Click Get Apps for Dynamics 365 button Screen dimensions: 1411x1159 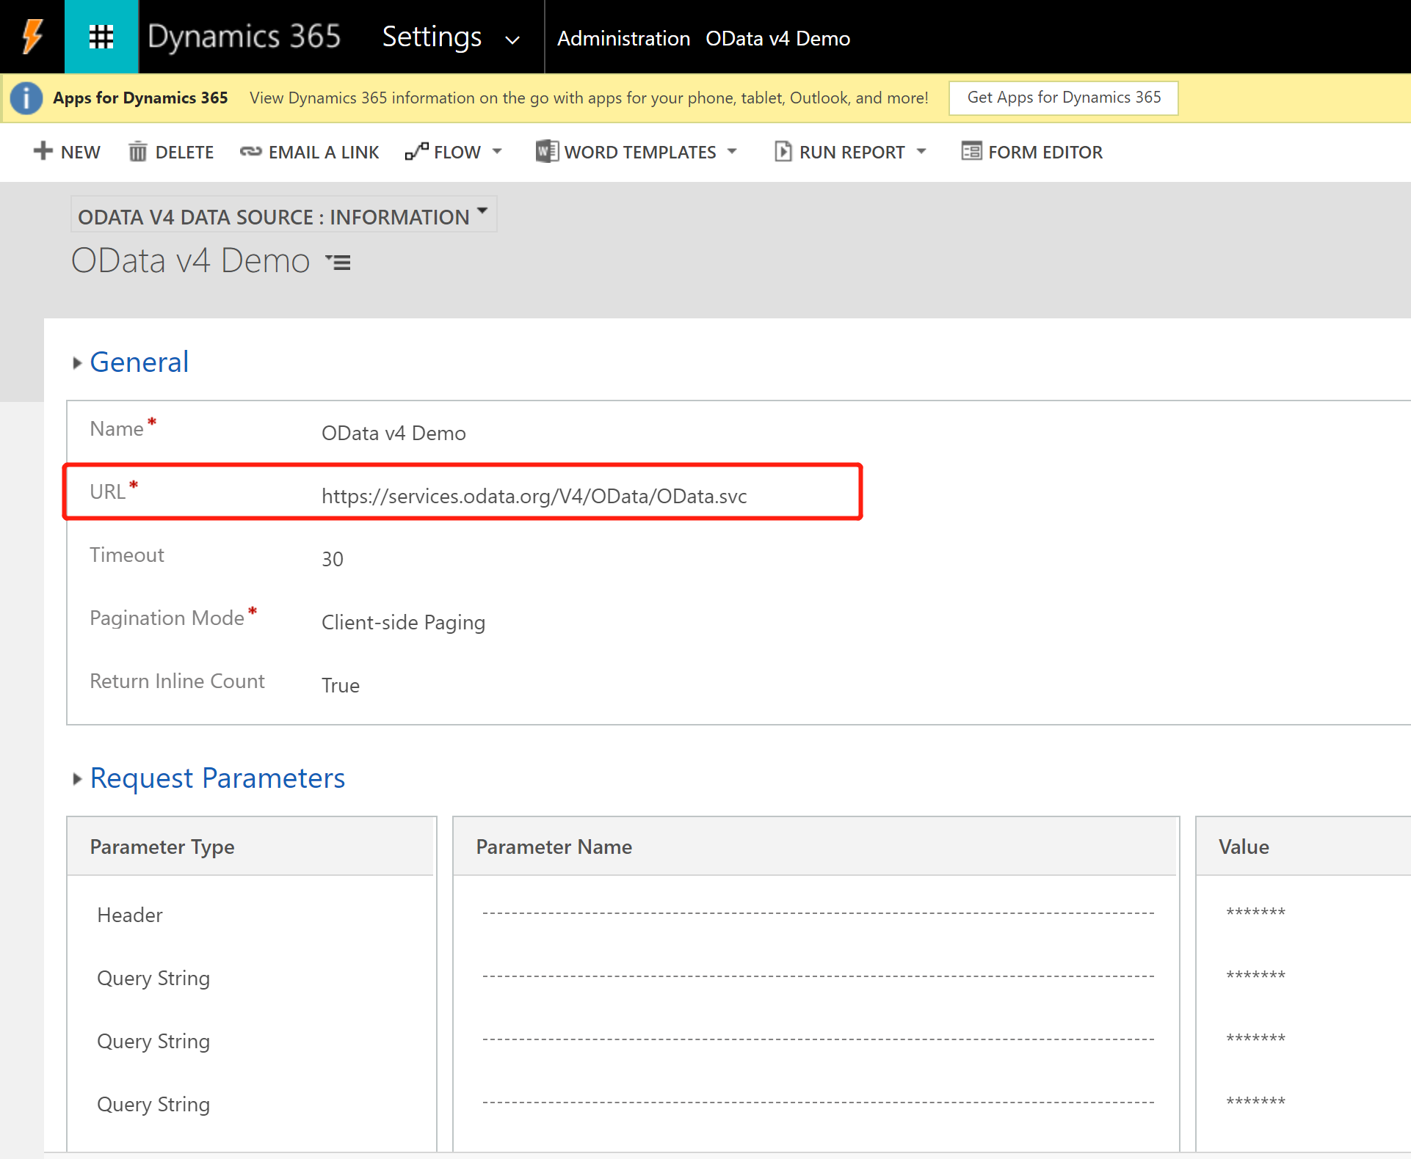tap(1062, 97)
